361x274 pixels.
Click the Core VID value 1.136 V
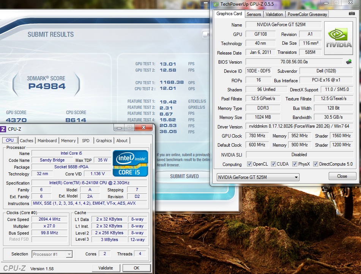coord(98,174)
